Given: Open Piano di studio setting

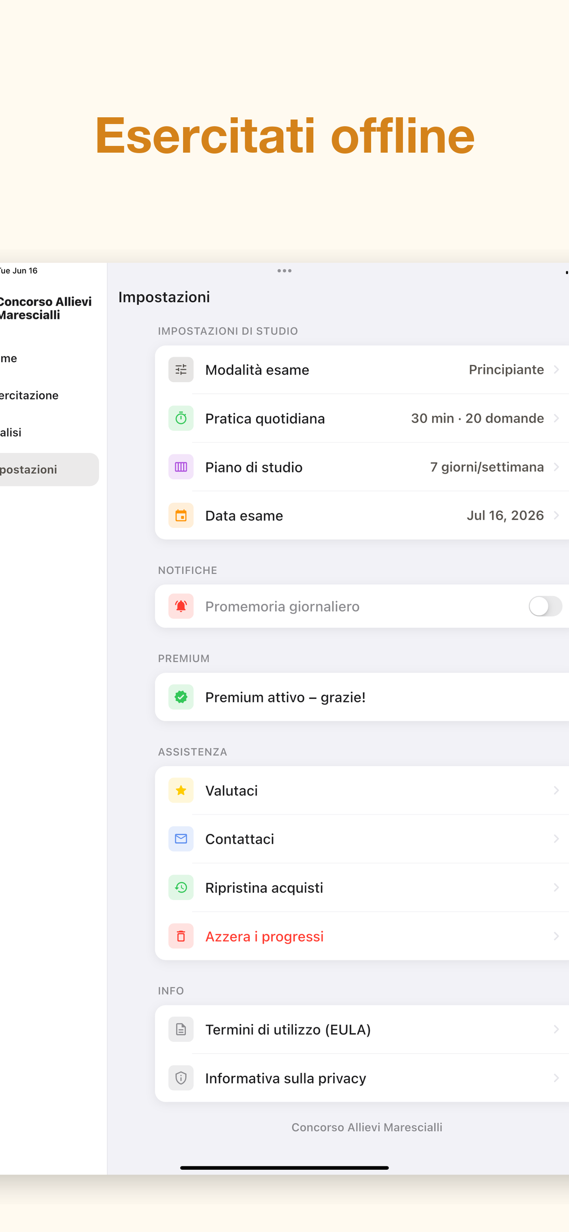Looking at the screenshot, I should tap(362, 467).
